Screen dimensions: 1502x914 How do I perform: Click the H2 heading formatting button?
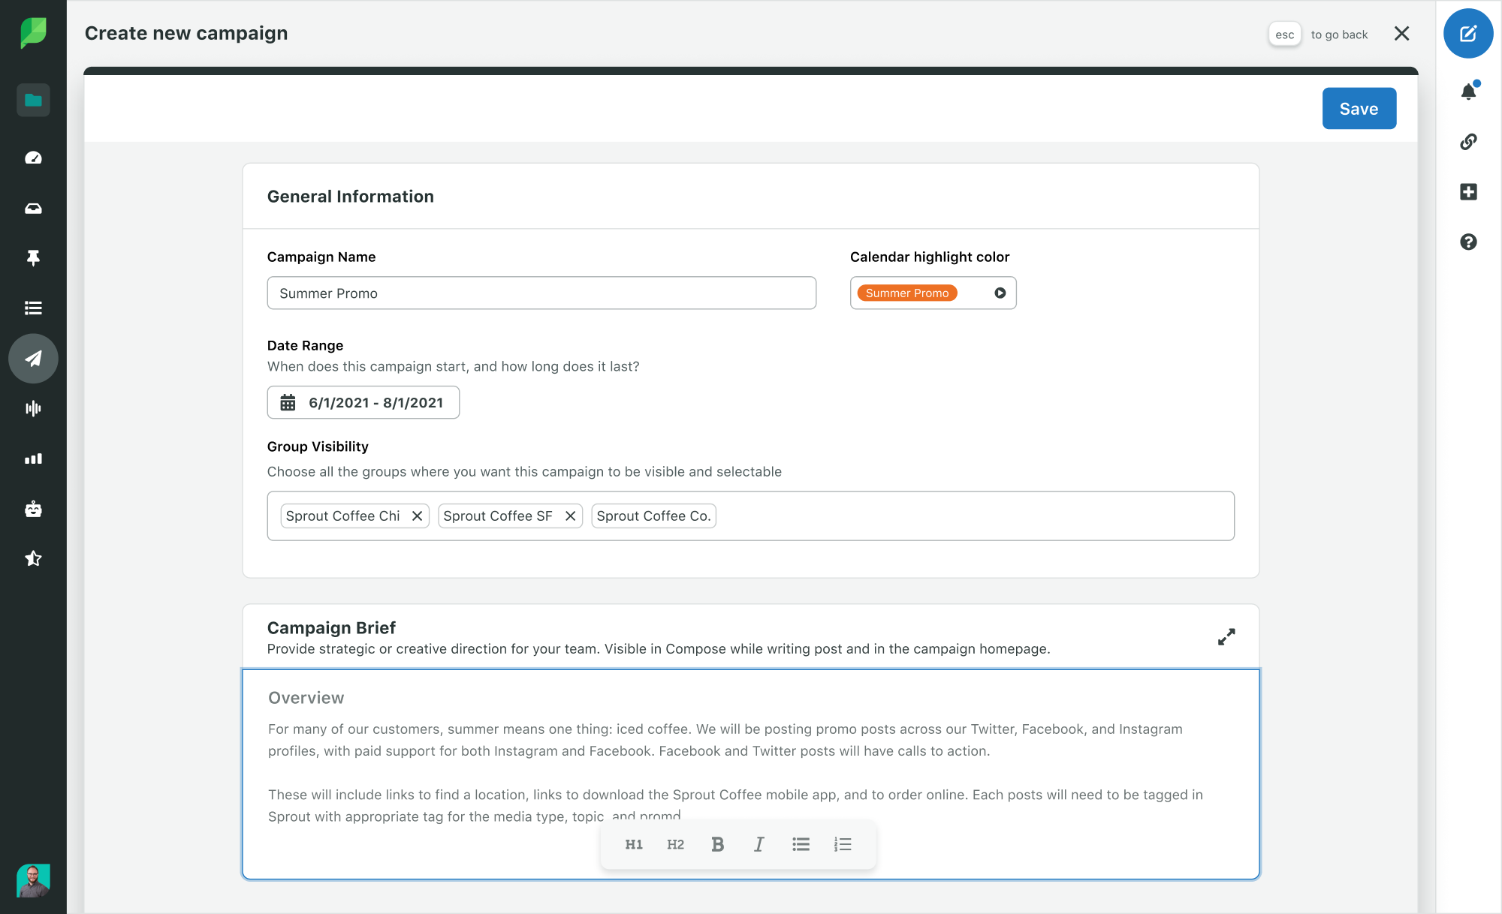675,844
